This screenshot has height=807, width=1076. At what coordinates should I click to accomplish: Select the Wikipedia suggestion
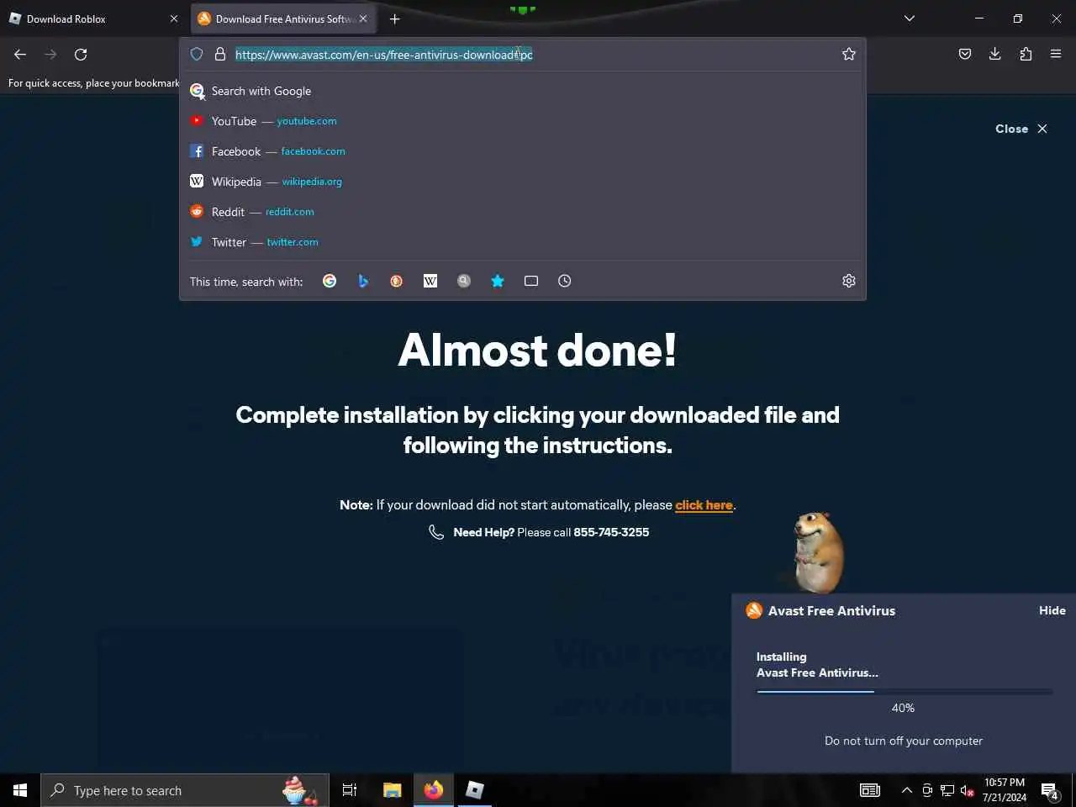(x=523, y=182)
